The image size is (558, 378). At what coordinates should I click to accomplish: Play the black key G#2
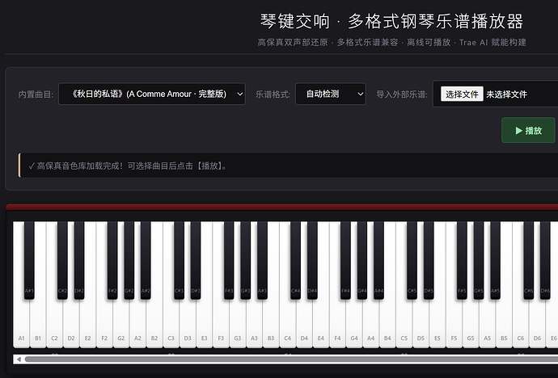tap(129, 260)
